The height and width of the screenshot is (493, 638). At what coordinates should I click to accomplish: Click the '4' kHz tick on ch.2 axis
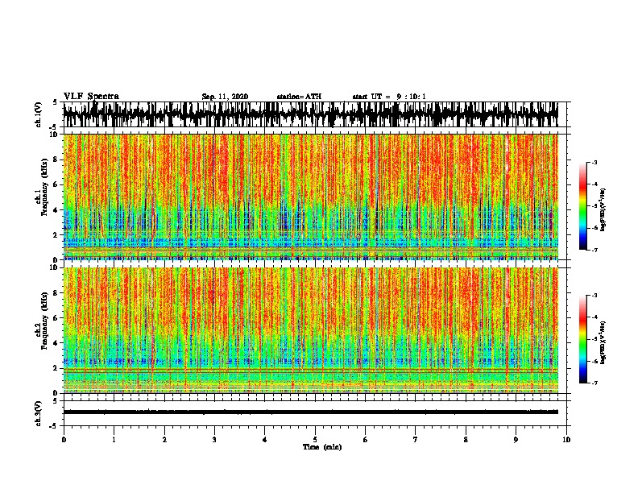[x=57, y=343]
